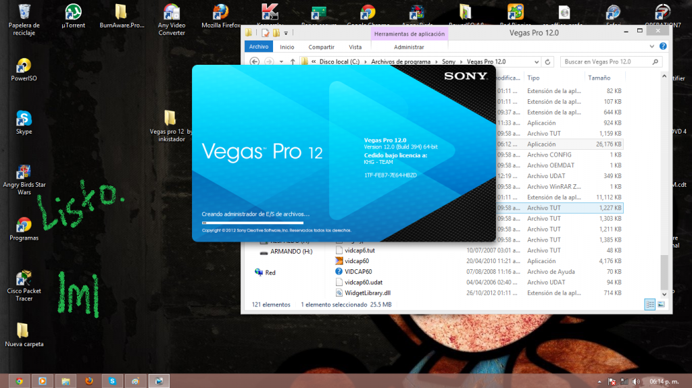Click the Properties icon in Explorer quick access toolbar
692x388 pixels.
265,33
